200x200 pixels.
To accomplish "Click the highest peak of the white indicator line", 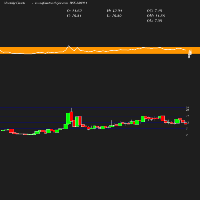I will [69, 46].
